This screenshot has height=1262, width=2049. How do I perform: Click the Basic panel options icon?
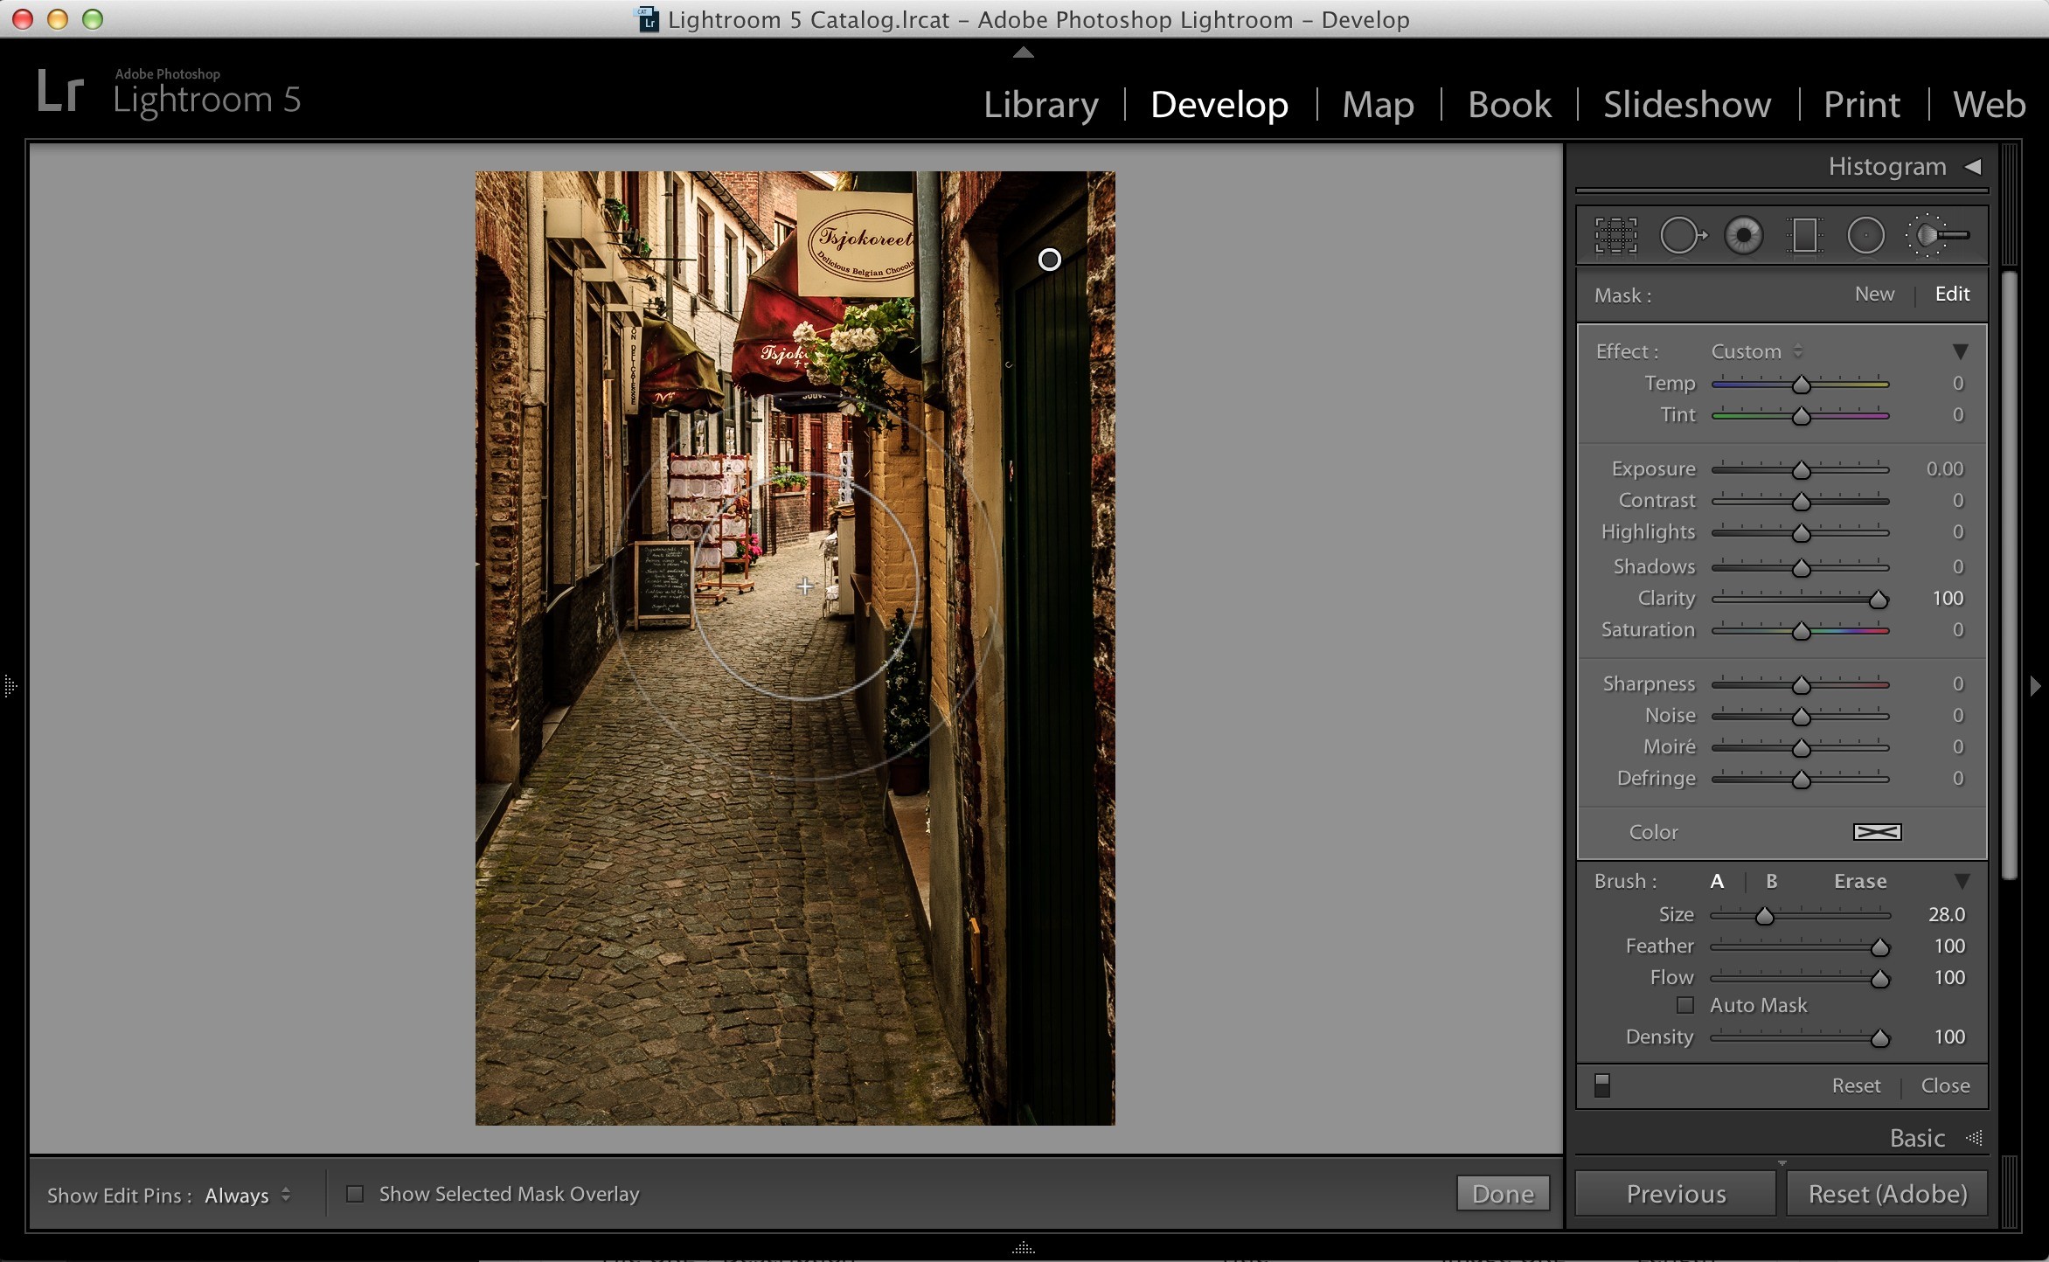pos(1974,1138)
